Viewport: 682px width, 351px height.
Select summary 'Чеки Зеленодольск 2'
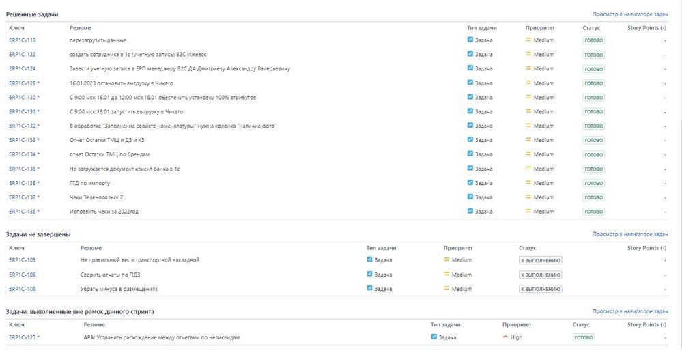96,197
